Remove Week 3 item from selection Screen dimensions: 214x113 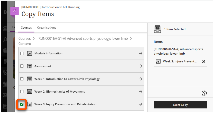click(203, 61)
